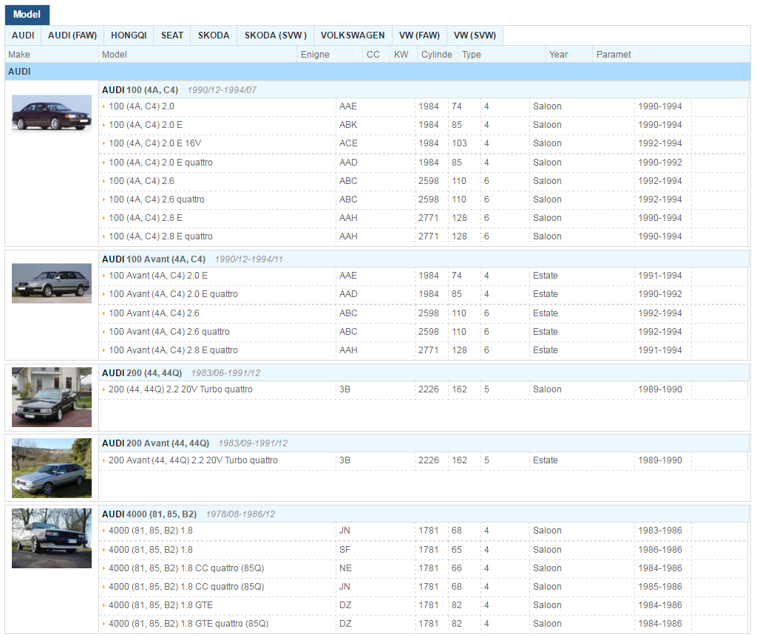Click the Make column header
This screenshot has width=757, height=637.
[18, 55]
